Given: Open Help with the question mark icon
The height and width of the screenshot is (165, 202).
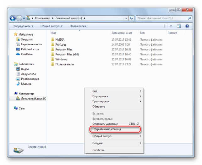Looking at the screenshot, I should click(x=187, y=26).
